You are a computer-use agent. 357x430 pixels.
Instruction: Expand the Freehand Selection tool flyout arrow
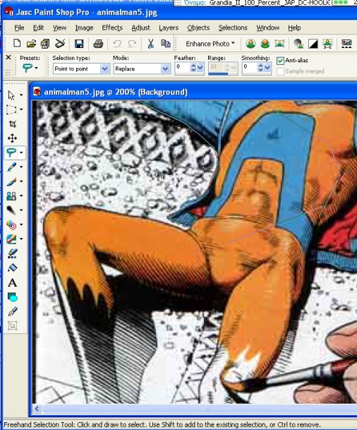(21, 153)
